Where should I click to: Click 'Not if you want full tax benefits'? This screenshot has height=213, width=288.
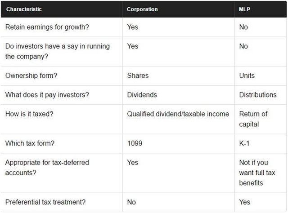pos(257,173)
